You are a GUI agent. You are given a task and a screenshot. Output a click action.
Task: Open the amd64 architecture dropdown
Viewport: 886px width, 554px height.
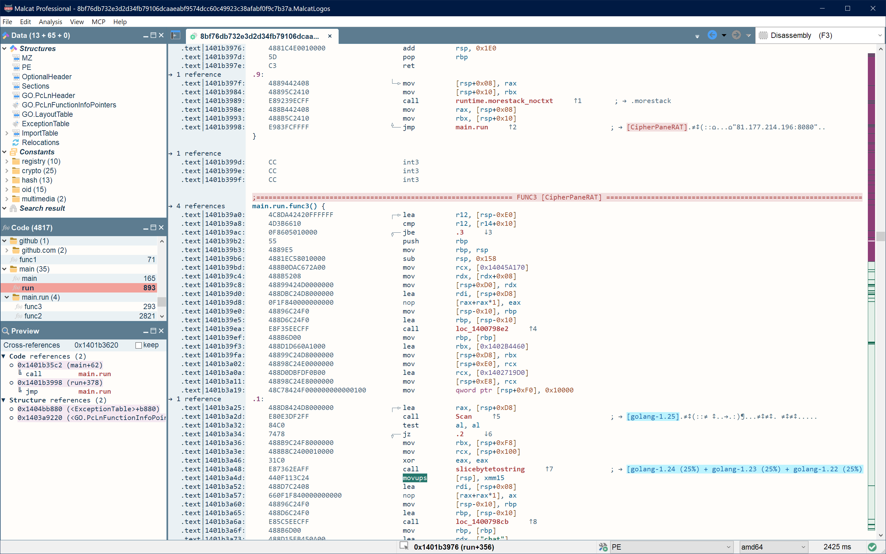click(773, 547)
